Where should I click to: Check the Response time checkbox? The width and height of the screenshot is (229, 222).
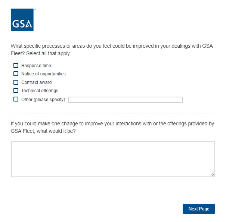tap(16, 66)
